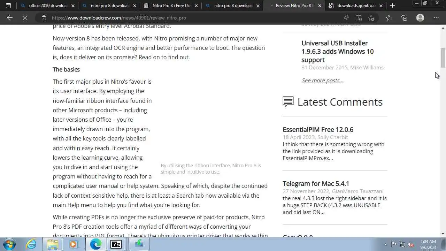Open the Favorites list
Viewport: 446px width, 251px height.
(389, 18)
